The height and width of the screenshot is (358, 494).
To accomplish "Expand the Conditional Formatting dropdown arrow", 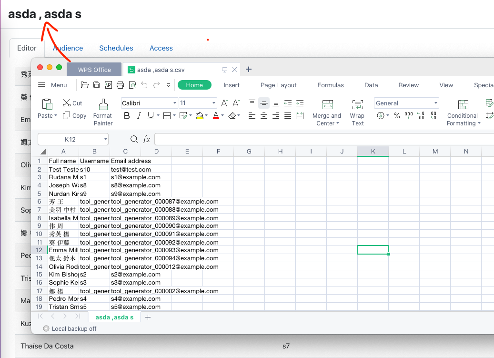I will [x=479, y=123].
